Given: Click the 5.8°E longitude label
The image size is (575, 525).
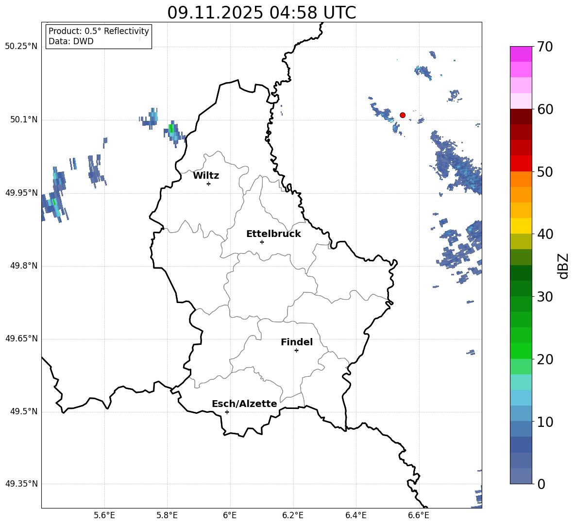Looking at the screenshot, I should pos(167,515).
